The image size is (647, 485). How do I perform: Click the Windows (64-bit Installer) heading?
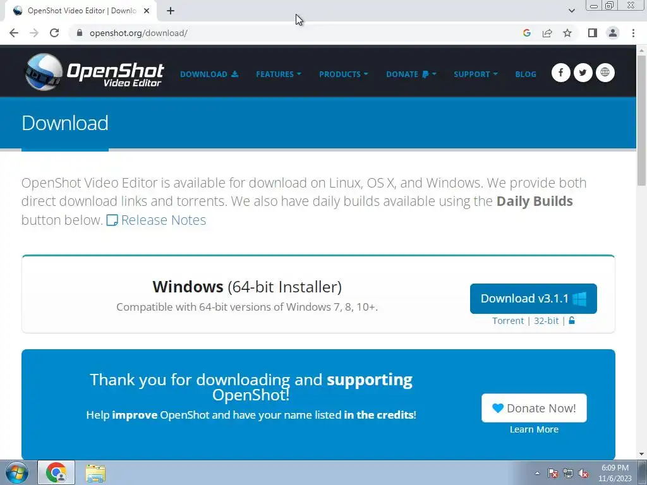[x=247, y=287]
